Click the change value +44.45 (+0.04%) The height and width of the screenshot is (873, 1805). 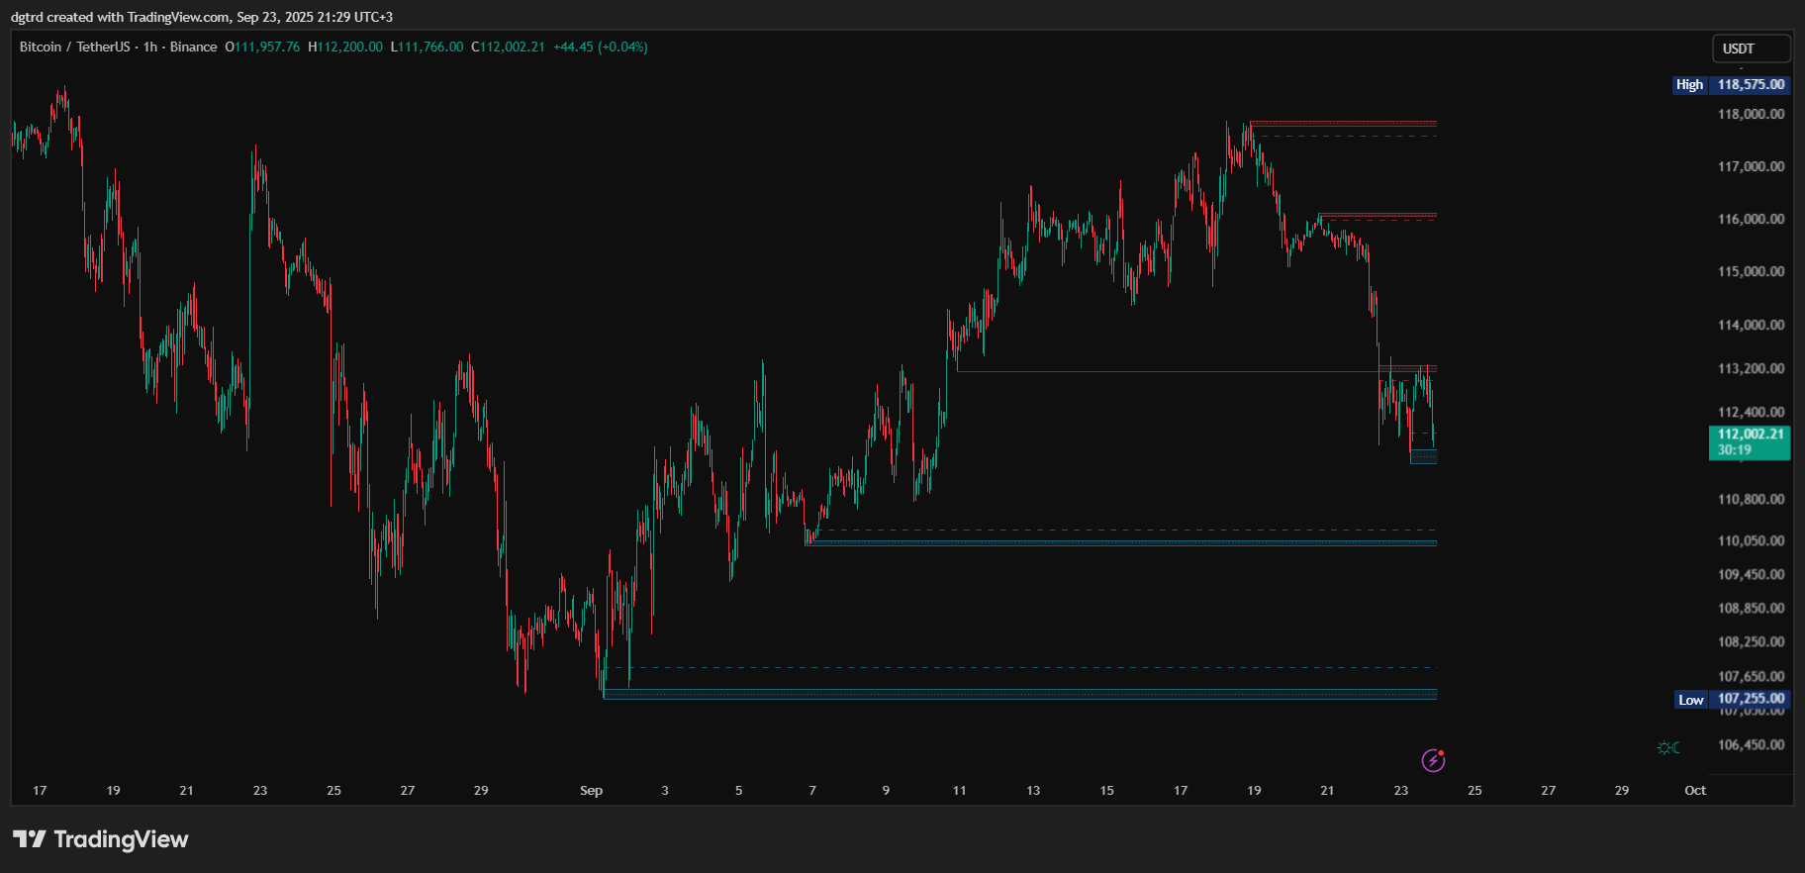(x=601, y=47)
